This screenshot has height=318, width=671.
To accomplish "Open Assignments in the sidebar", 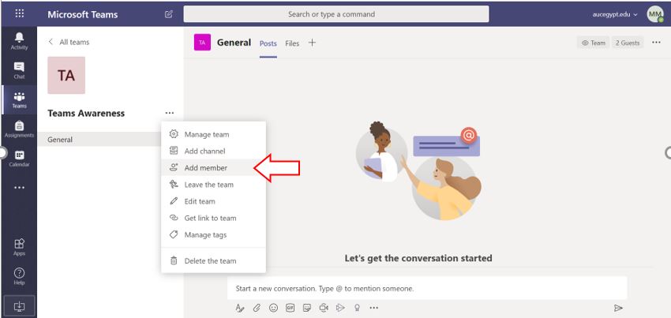I will coord(19,129).
